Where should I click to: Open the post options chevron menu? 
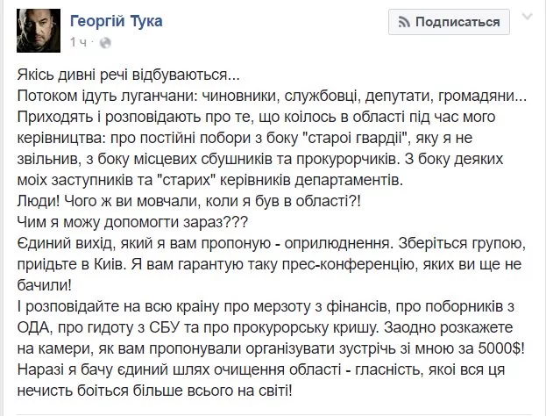pyautogui.click(x=526, y=17)
